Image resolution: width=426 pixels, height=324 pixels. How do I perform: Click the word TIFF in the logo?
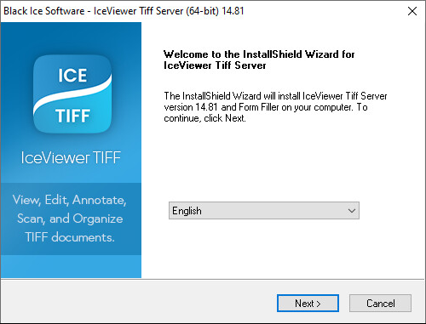tap(73, 116)
